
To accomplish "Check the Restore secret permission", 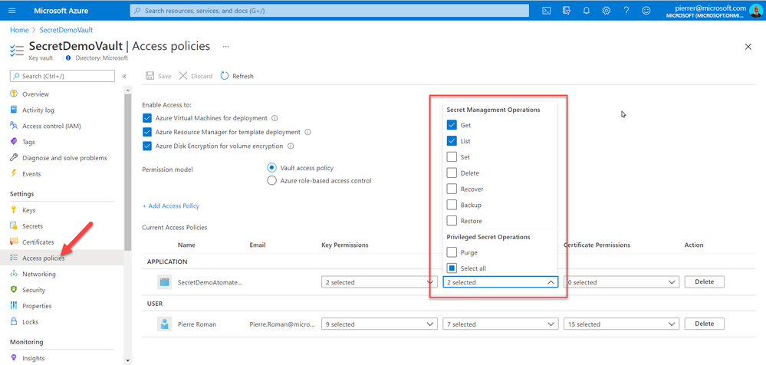I will pyautogui.click(x=452, y=221).
